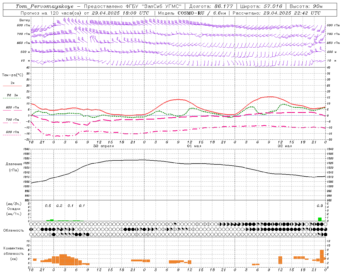The width and height of the screenshot is (341, 272).
Task: Click the (гПа) unit label under Давление
Action: click(x=14, y=170)
